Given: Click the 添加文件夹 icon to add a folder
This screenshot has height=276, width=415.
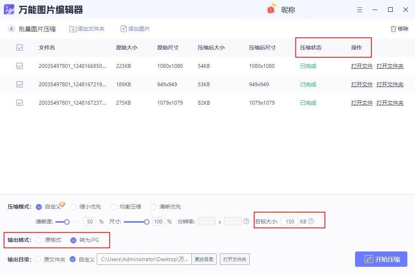Looking at the screenshot, I should tap(73, 29).
